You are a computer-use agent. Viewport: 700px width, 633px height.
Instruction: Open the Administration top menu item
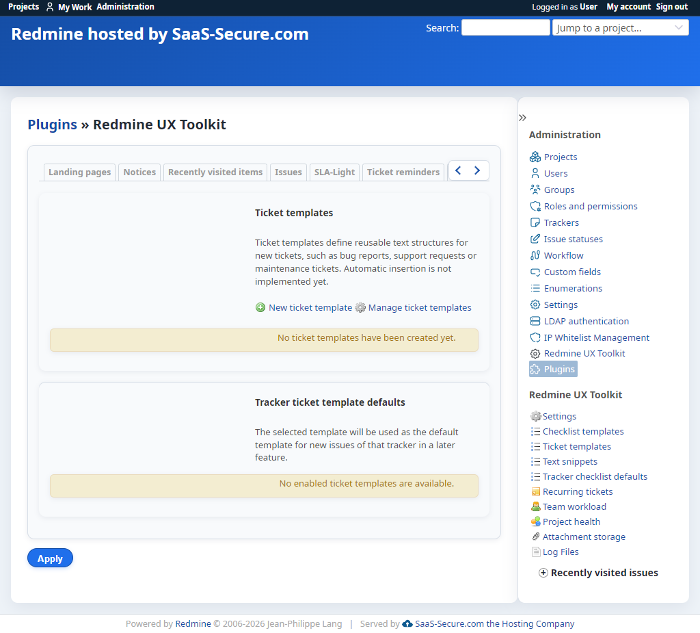coord(126,7)
